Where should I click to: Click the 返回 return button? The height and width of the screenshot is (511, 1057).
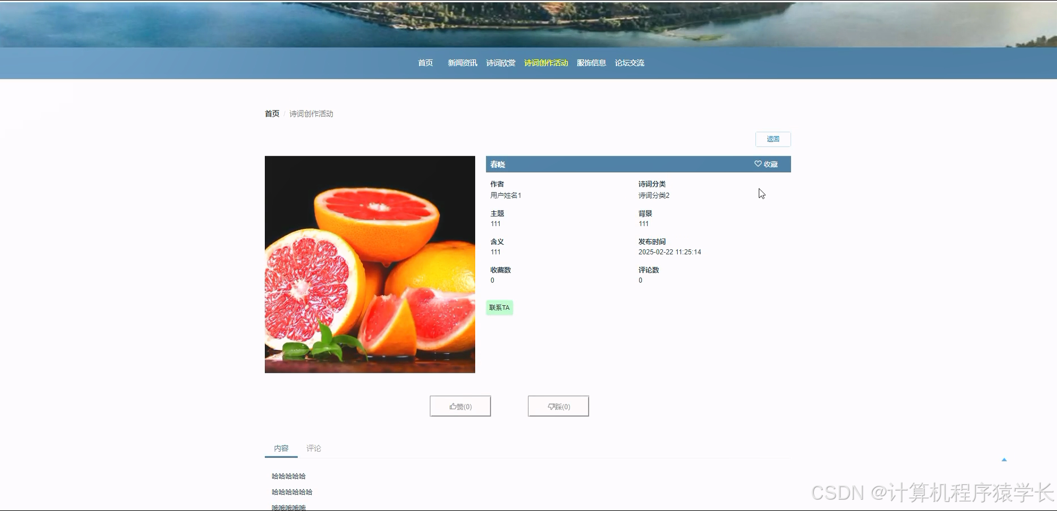[x=772, y=139]
